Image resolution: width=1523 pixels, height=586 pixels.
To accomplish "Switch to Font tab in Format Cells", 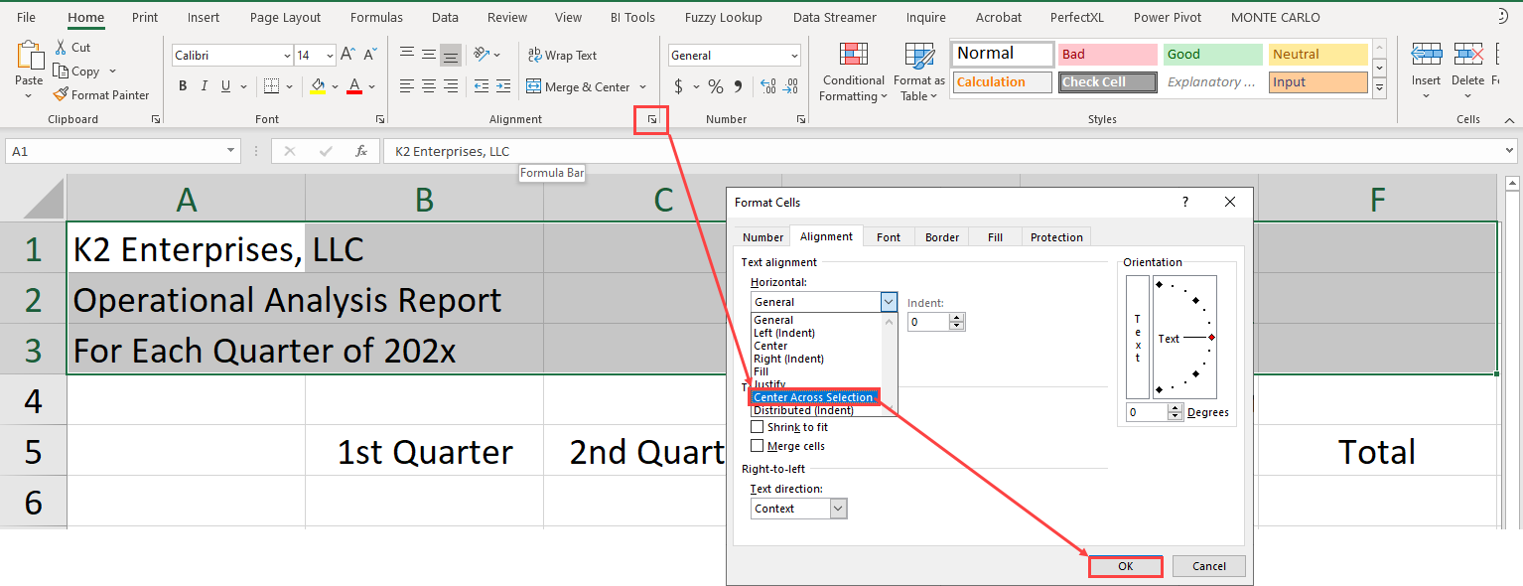I will [x=889, y=237].
